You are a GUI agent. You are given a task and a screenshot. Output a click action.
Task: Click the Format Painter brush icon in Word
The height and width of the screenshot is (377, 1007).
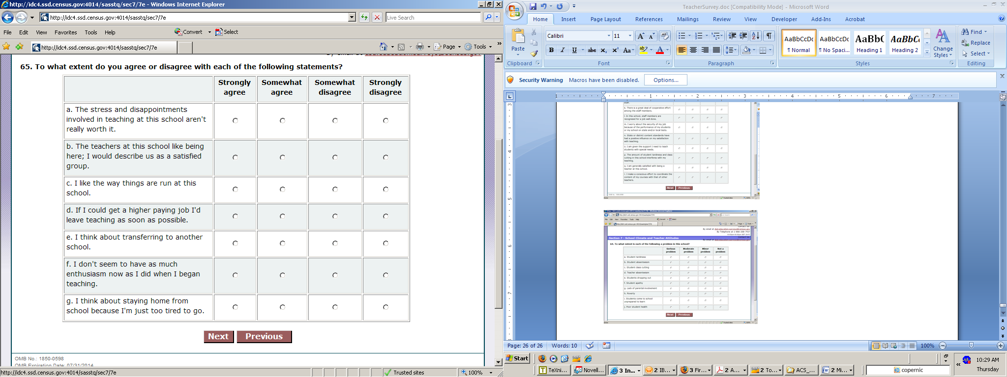(x=534, y=54)
